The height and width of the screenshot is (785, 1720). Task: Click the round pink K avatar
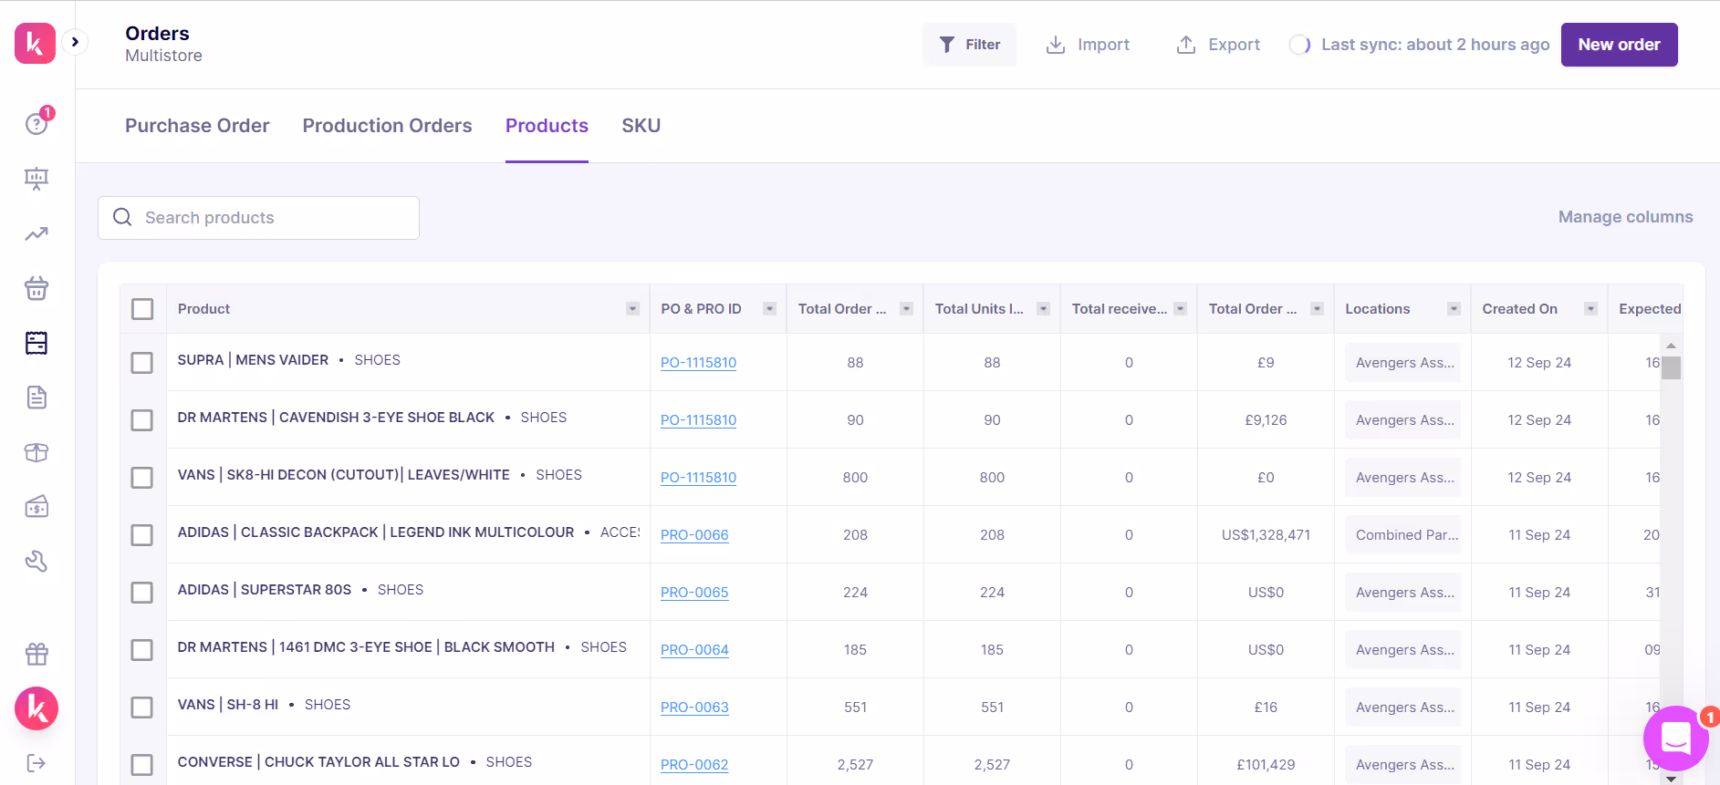tap(36, 708)
